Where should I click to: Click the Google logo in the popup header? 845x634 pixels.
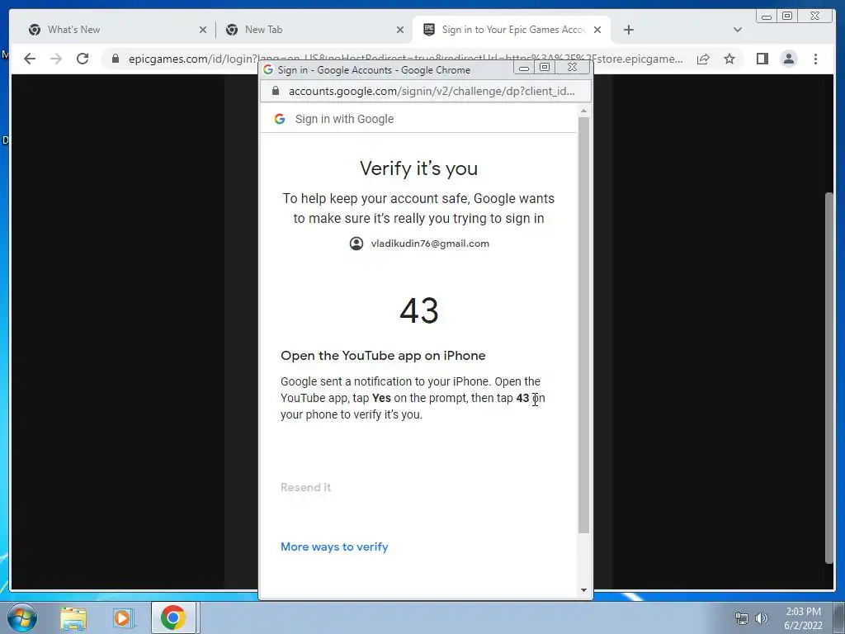[x=279, y=119]
